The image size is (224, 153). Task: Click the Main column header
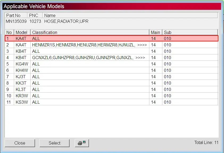pyautogui.click(x=155, y=32)
